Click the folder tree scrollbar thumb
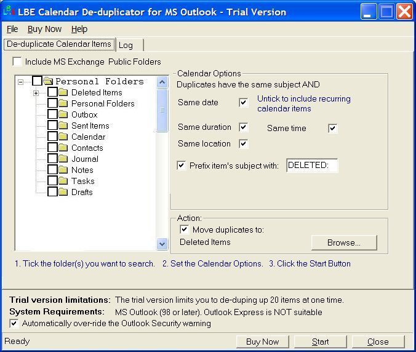The width and height of the screenshot is (416, 352). coord(162,110)
